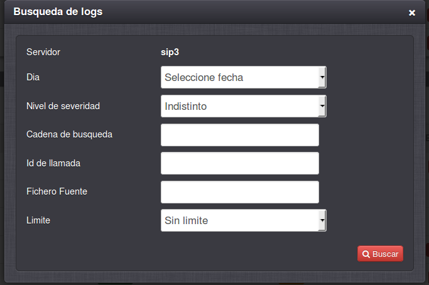This screenshot has height=285, width=429.
Task: Focus the Cadena de busqueda text field
Action: click(240, 135)
